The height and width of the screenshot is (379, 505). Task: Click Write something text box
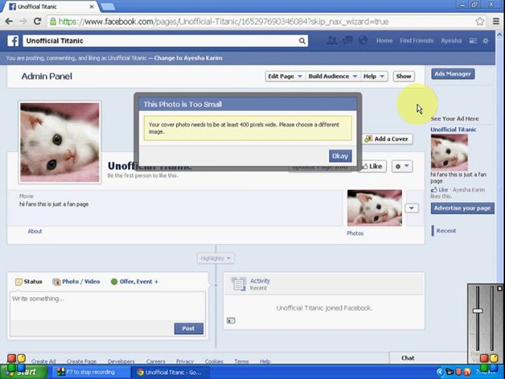[x=107, y=306]
